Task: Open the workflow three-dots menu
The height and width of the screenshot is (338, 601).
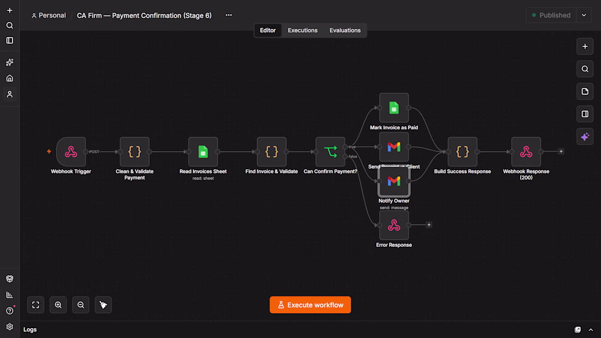Action: coord(229,15)
